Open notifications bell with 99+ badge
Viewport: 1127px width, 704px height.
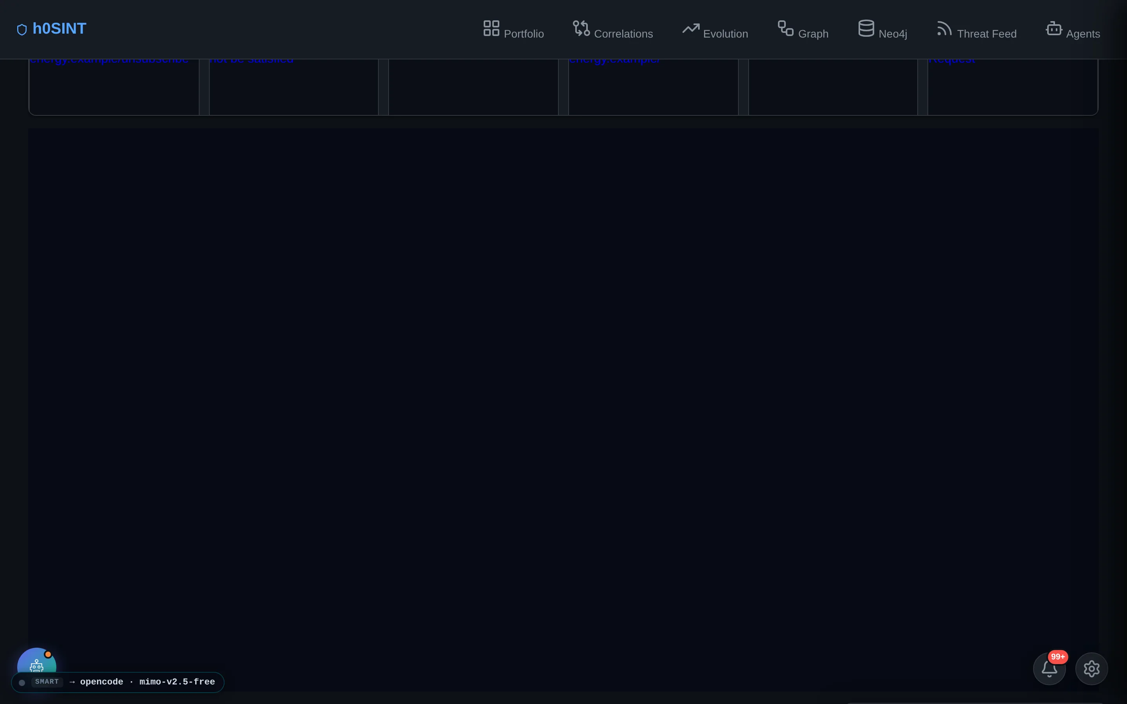point(1049,669)
